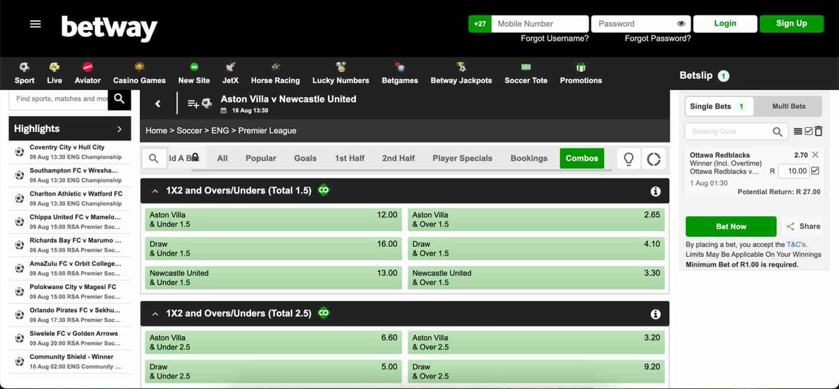
Task: Uncheck the Ottawa Redblacks bet checkbox
Action: 815,170
